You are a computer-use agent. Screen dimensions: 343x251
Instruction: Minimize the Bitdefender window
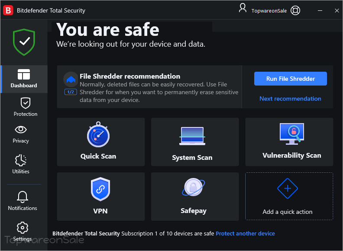point(320,10)
